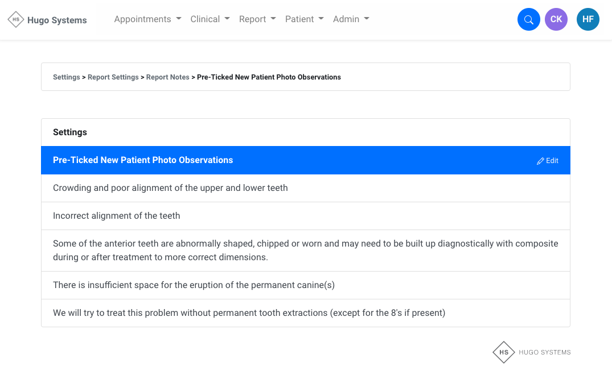The height and width of the screenshot is (371, 612).
Task: Select the anterior teeth abnormally shaped observation
Action: (x=305, y=251)
